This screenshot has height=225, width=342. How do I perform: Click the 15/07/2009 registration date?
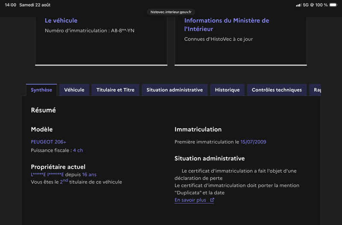253,142
